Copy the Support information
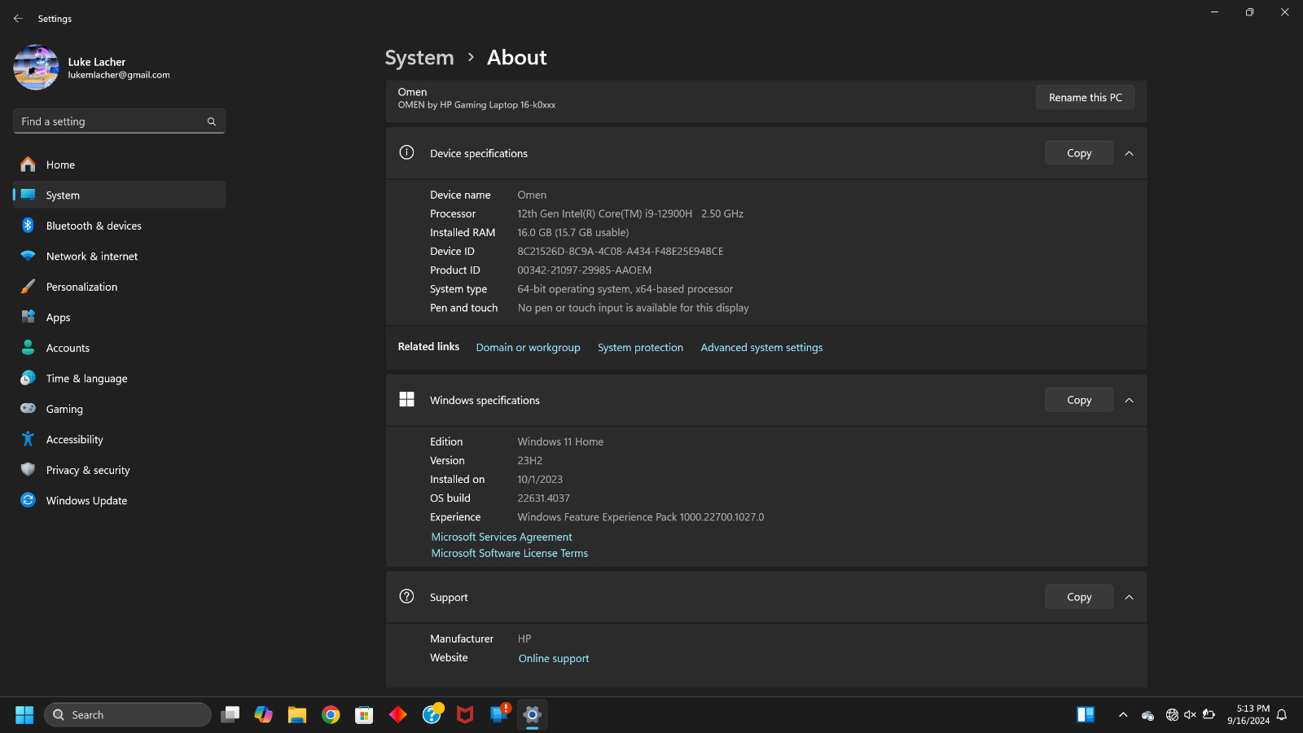Image resolution: width=1303 pixels, height=733 pixels. click(x=1079, y=597)
